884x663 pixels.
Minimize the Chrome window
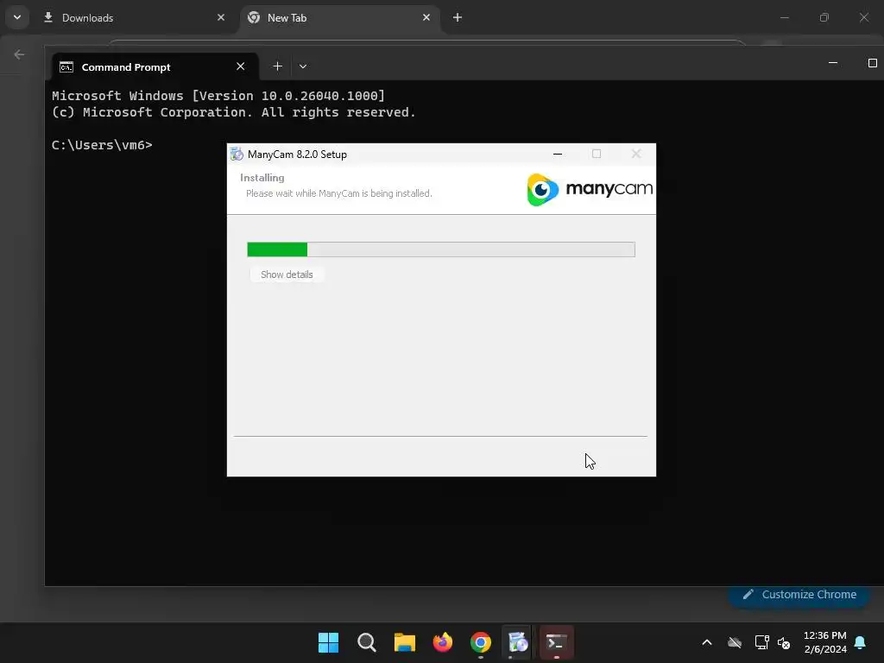coord(784,17)
